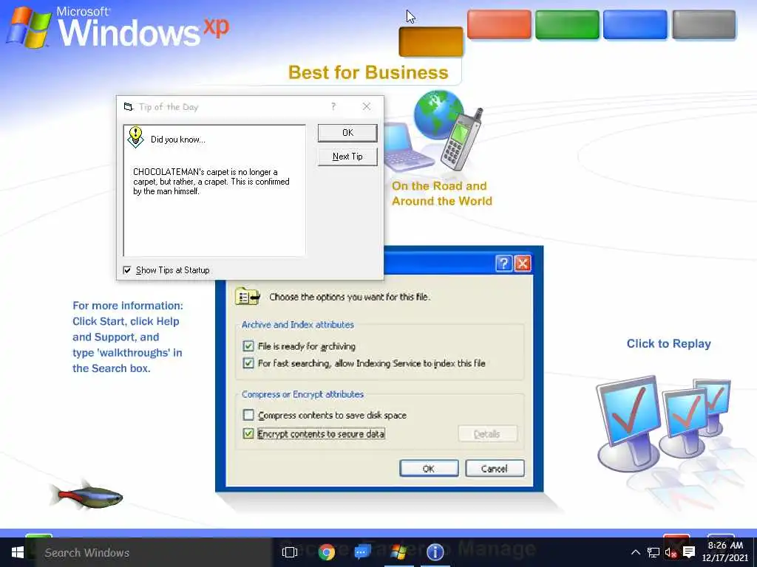Click OK in the attributes dialog
The image size is (757, 567).
429,468
